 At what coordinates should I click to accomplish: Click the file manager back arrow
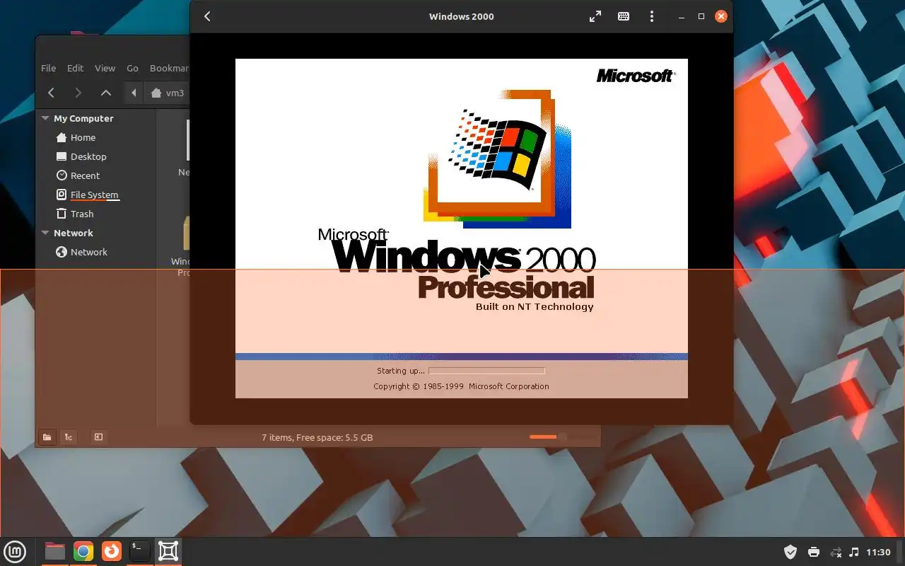pos(51,93)
